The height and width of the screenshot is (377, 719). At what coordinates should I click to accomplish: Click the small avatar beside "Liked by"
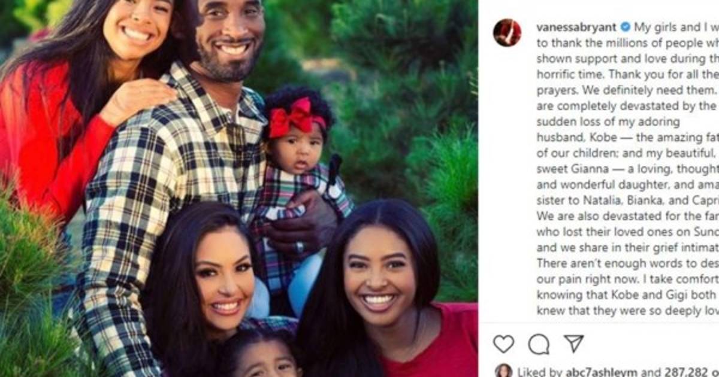(x=503, y=371)
